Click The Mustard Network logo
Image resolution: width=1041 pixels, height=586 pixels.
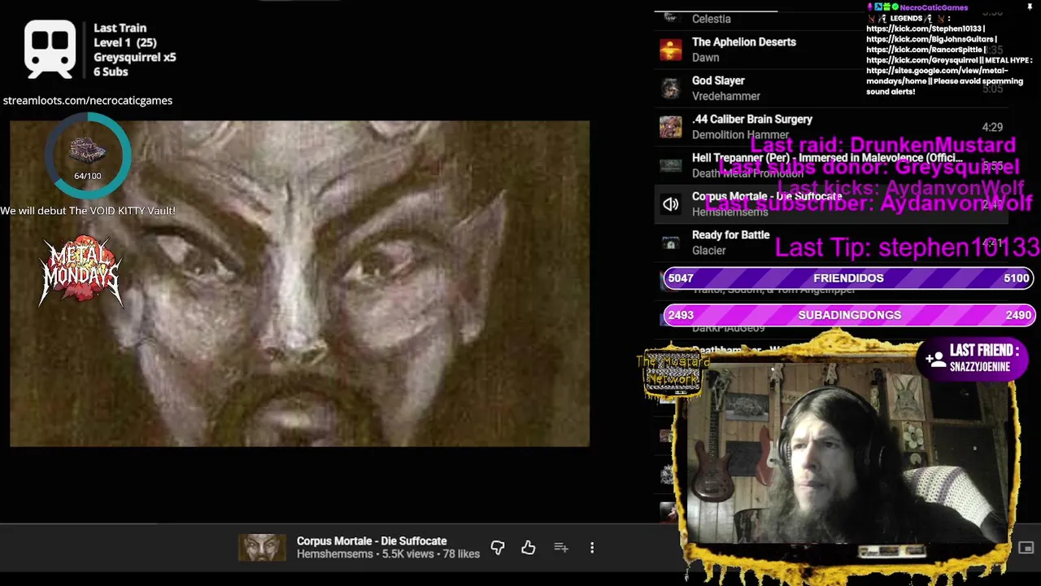click(673, 371)
